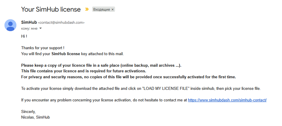Expand recipient details arrow beside кому: мне

click(41, 28)
